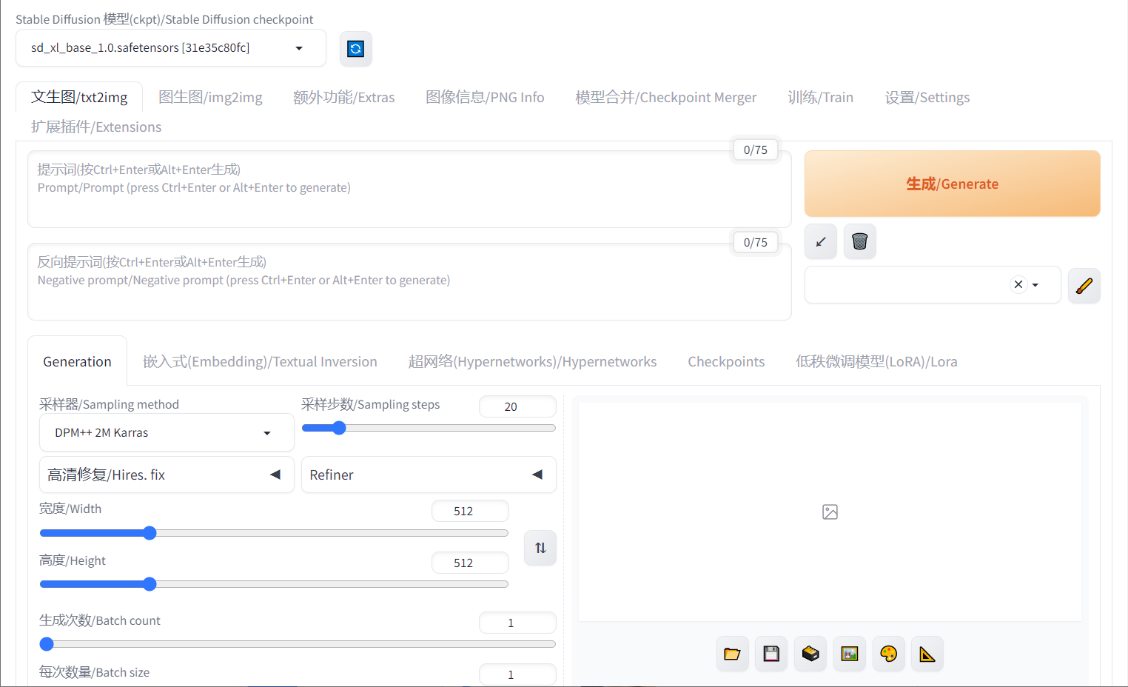The height and width of the screenshot is (687, 1128).
Task: Select the Generation sub-tab
Action: pyautogui.click(x=77, y=361)
